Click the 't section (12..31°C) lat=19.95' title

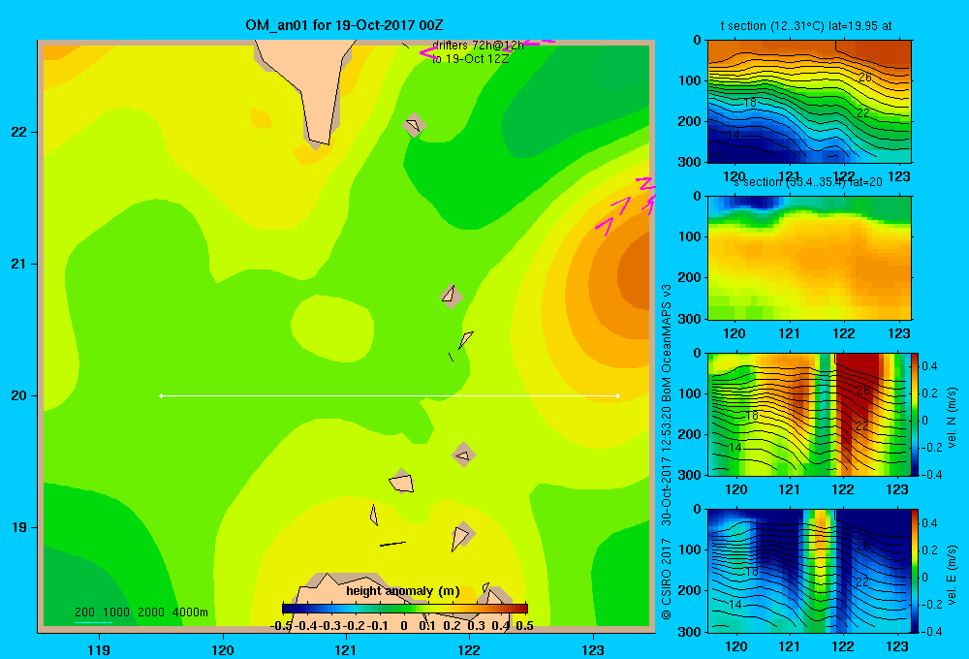pos(806,26)
